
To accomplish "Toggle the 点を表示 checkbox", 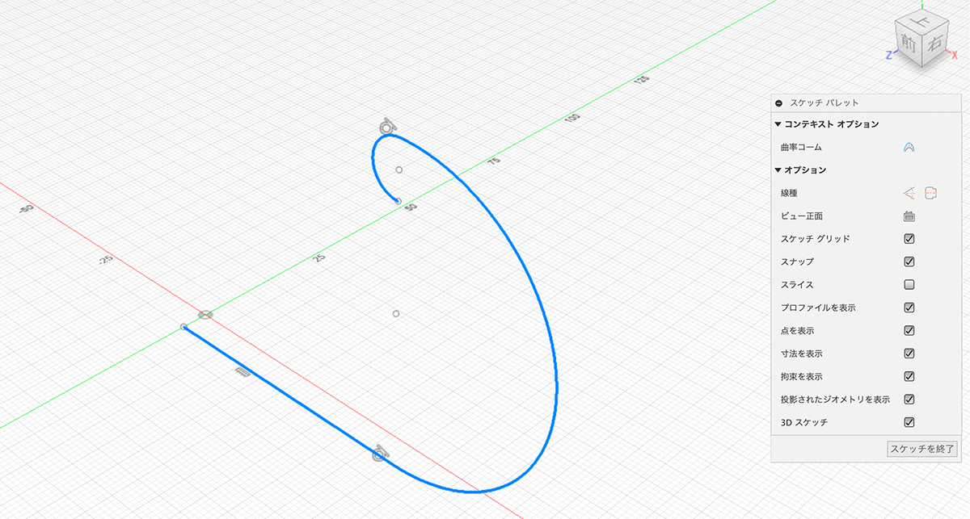I will [909, 330].
